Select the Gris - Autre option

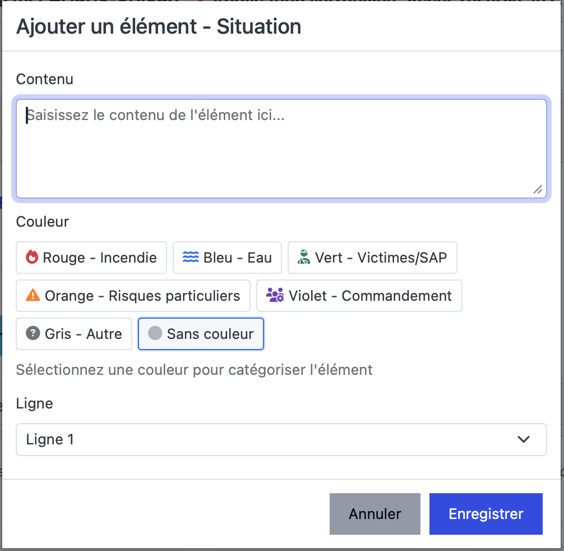click(74, 334)
